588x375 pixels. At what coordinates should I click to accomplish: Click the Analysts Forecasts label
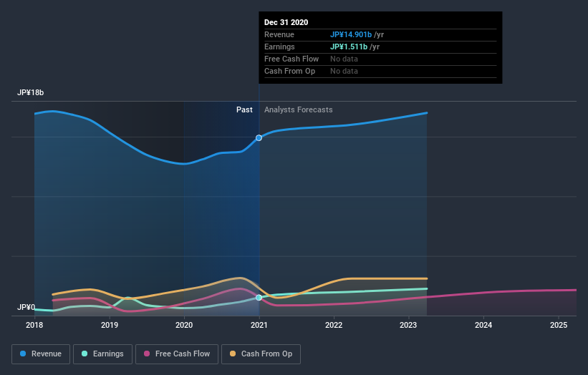tap(299, 109)
